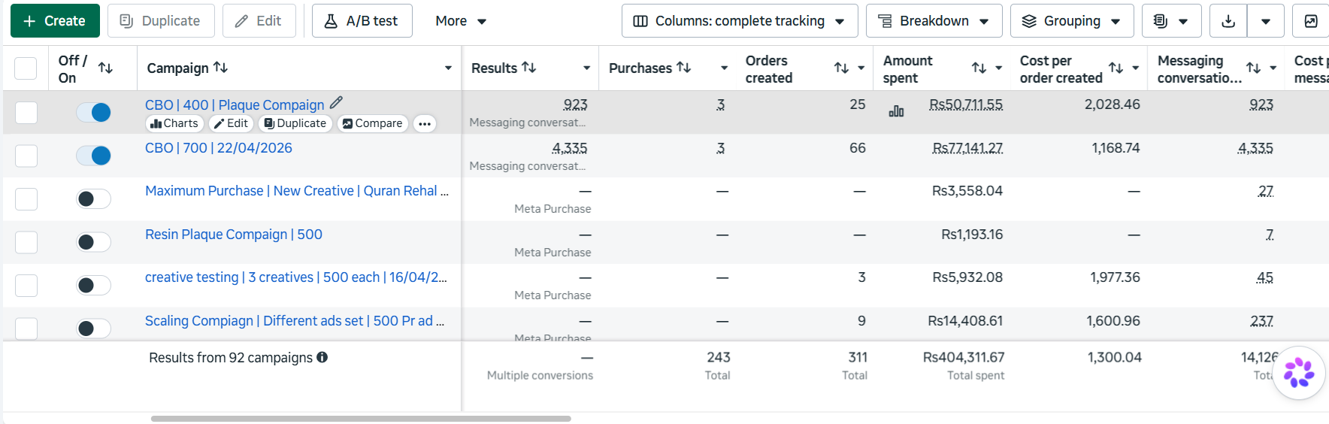
Task: Sort Amount spent column arrows
Action: click(x=979, y=68)
